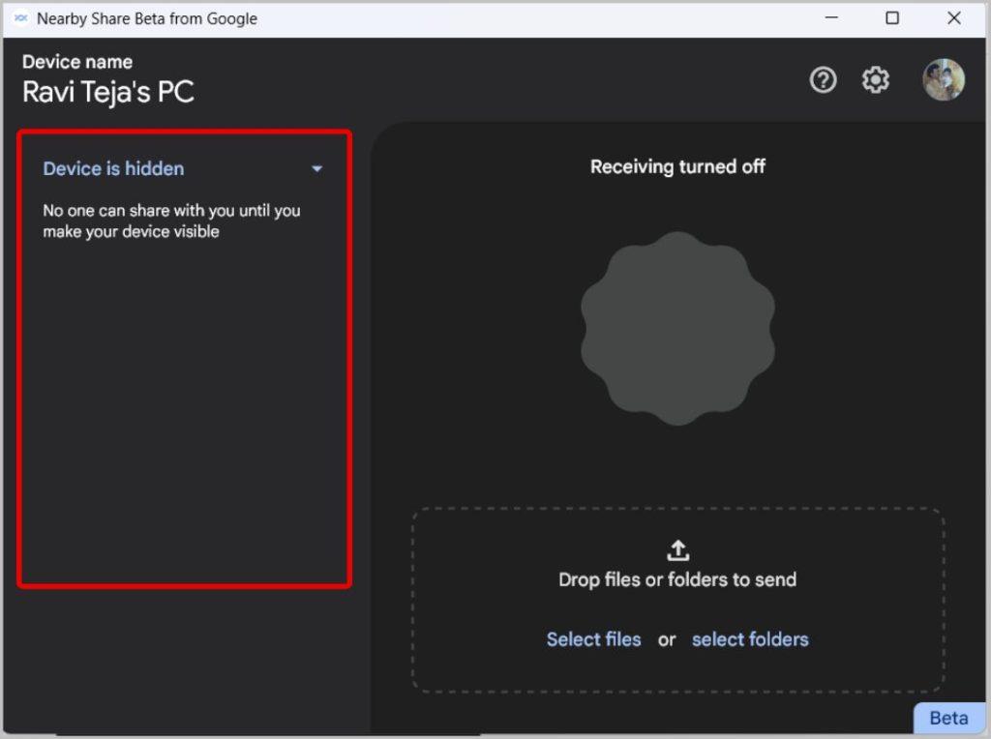Open the help question mark icon
991x739 pixels.
[823, 80]
